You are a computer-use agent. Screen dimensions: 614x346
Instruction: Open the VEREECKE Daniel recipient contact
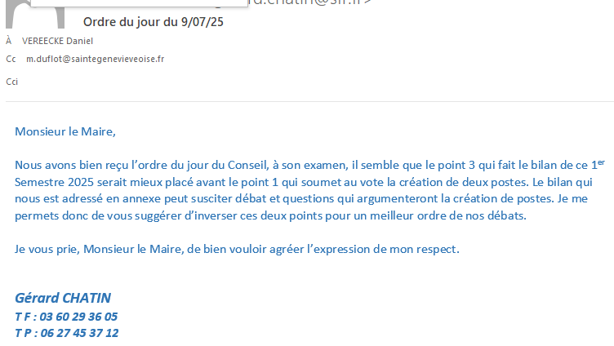click(57, 41)
